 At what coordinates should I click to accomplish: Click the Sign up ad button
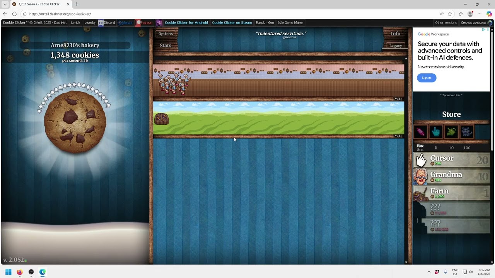pyautogui.click(x=427, y=78)
